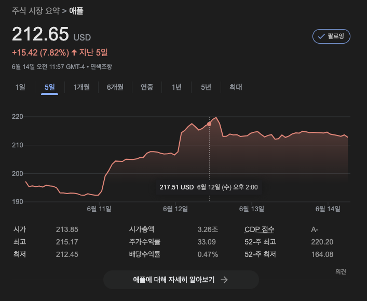Image resolution: width=367 pixels, height=301 pixels.
Task: Click the 6월 11일 axis label
Action: (x=99, y=209)
